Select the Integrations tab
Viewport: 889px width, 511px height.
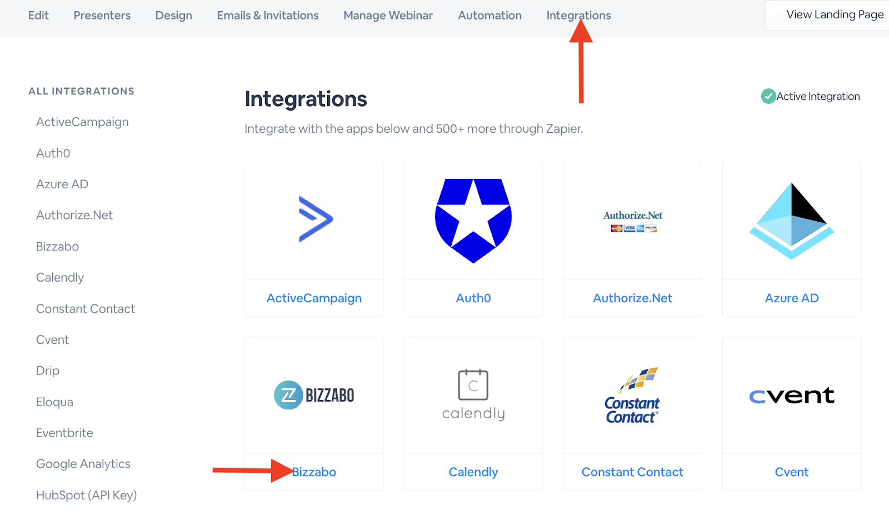click(x=579, y=16)
